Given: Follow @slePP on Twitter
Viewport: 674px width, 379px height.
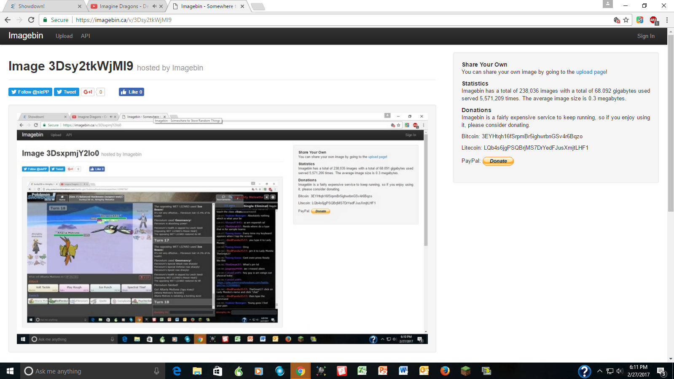Looking at the screenshot, I should [30, 92].
